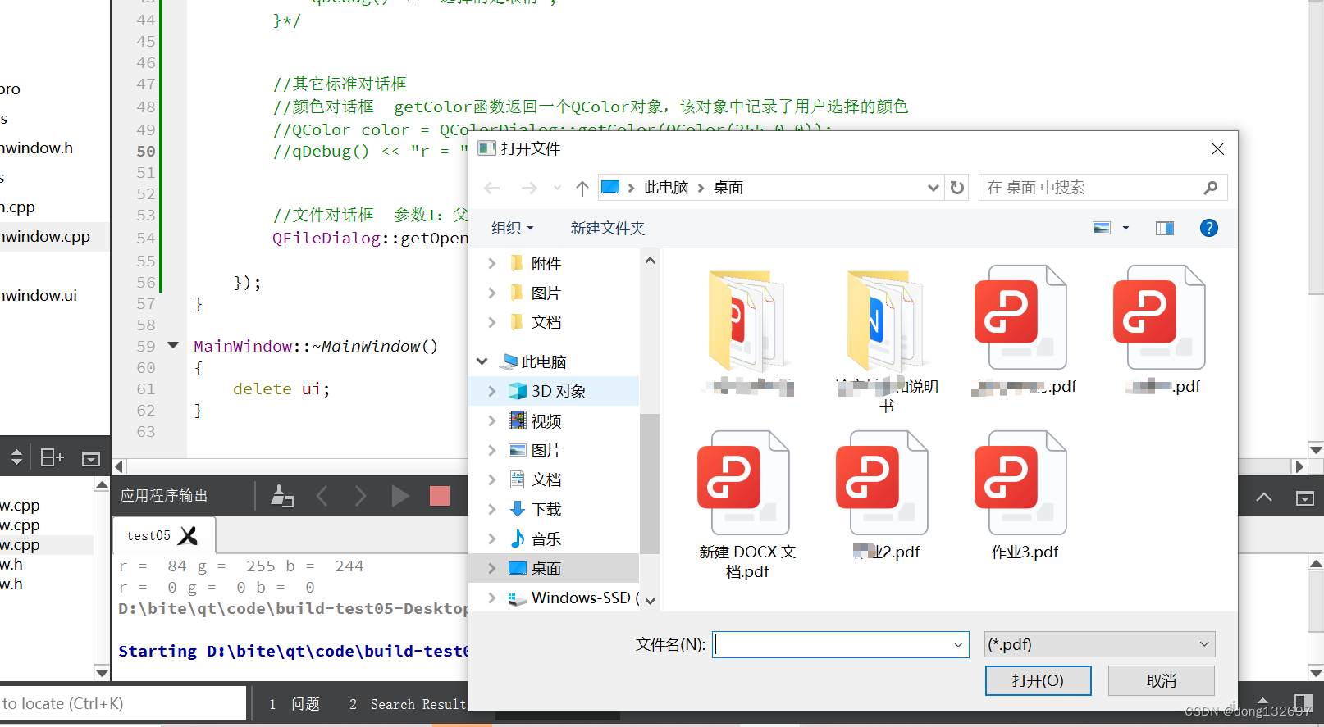Image resolution: width=1324 pixels, height=727 pixels.
Task: Select the folder ending in 说明书
Action: (886, 340)
